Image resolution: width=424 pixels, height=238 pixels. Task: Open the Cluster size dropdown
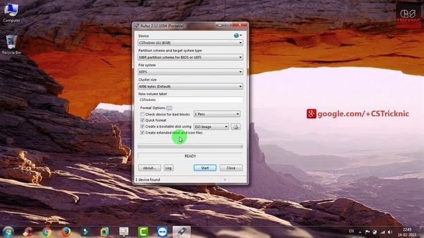pyautogui.click(x=190, y=87)
